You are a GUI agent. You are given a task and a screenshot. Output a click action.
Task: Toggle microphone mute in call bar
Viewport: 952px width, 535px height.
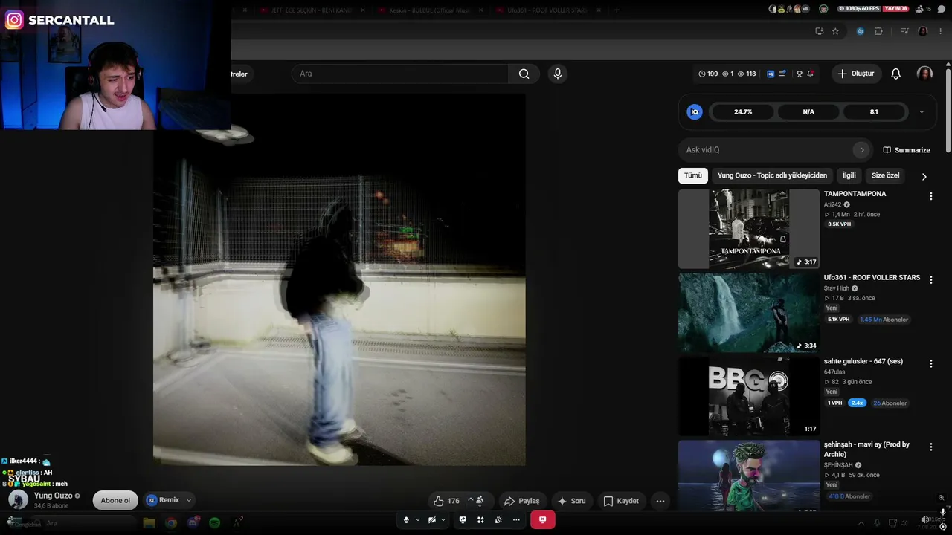(406, 520)
